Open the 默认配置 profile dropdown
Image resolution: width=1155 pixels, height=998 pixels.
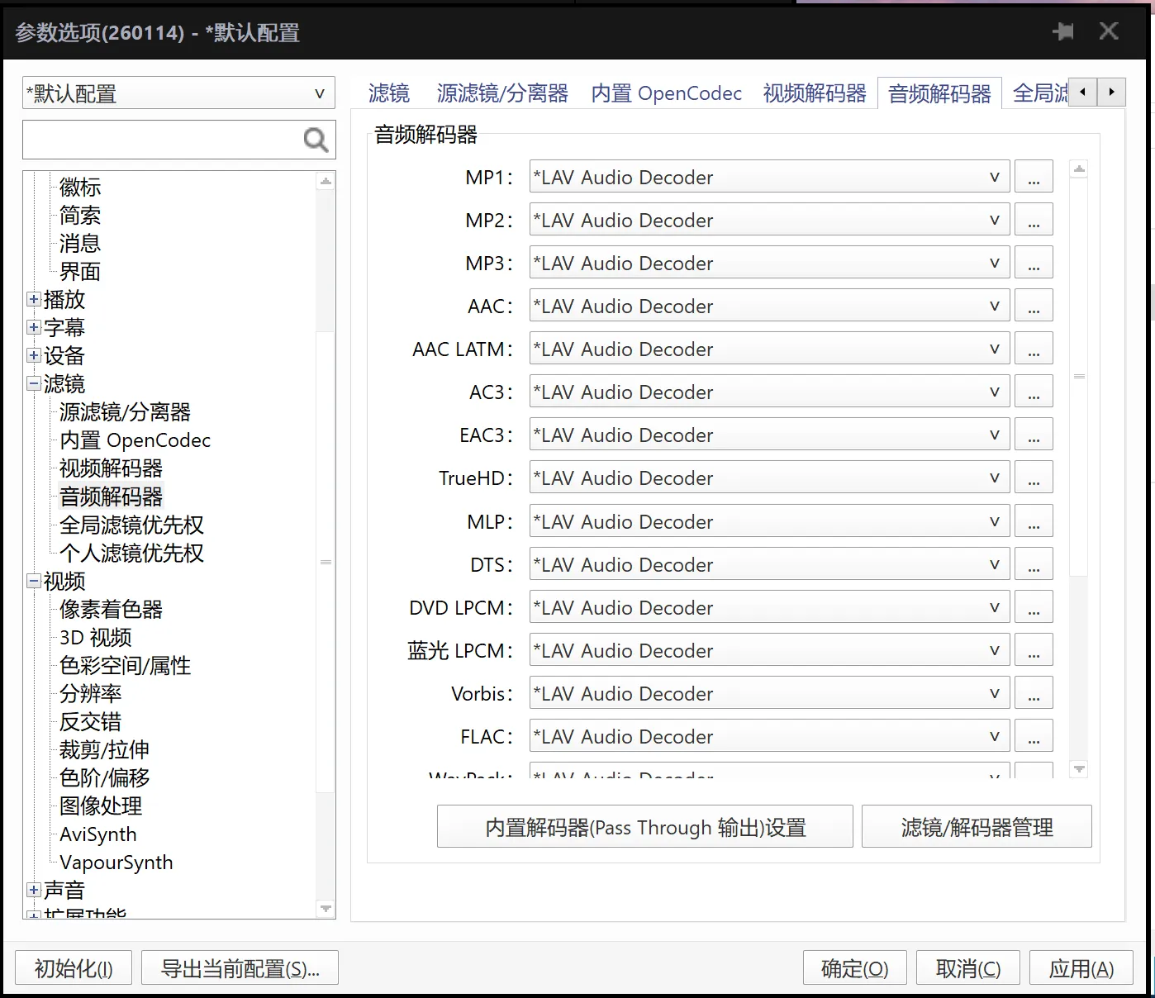[178, 93]
